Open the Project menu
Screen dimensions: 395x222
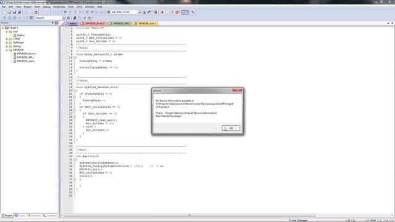27,7
